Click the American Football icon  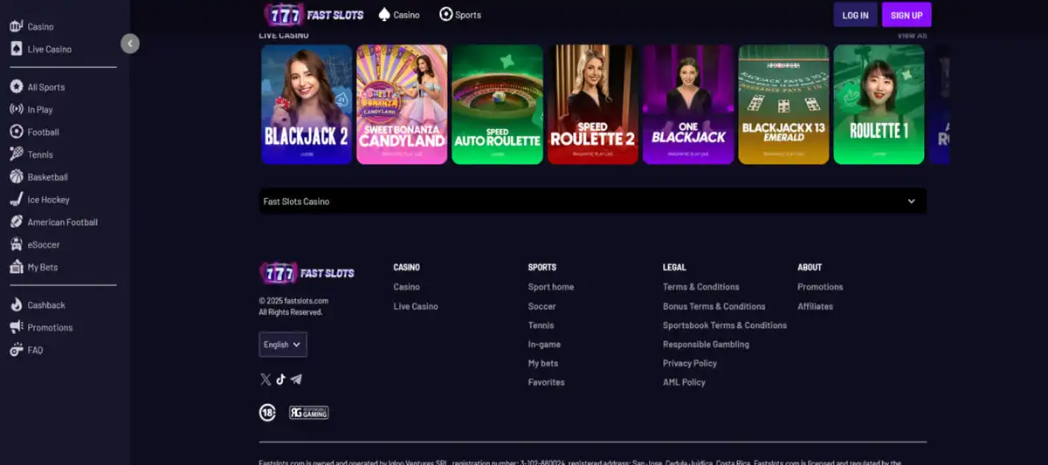point(16,222)
